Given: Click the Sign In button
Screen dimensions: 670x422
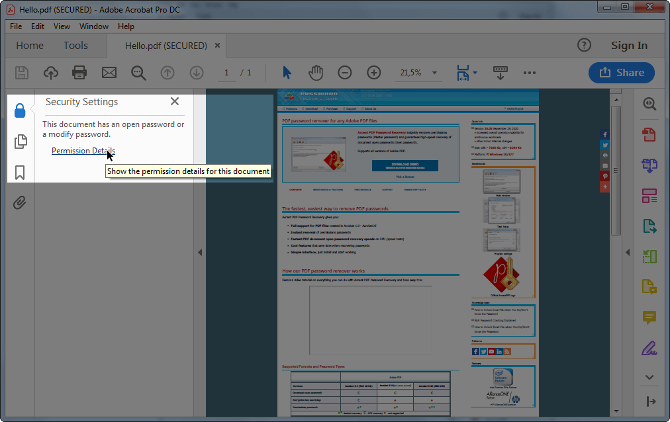Looking at the screenshot, I should (629, 45).
